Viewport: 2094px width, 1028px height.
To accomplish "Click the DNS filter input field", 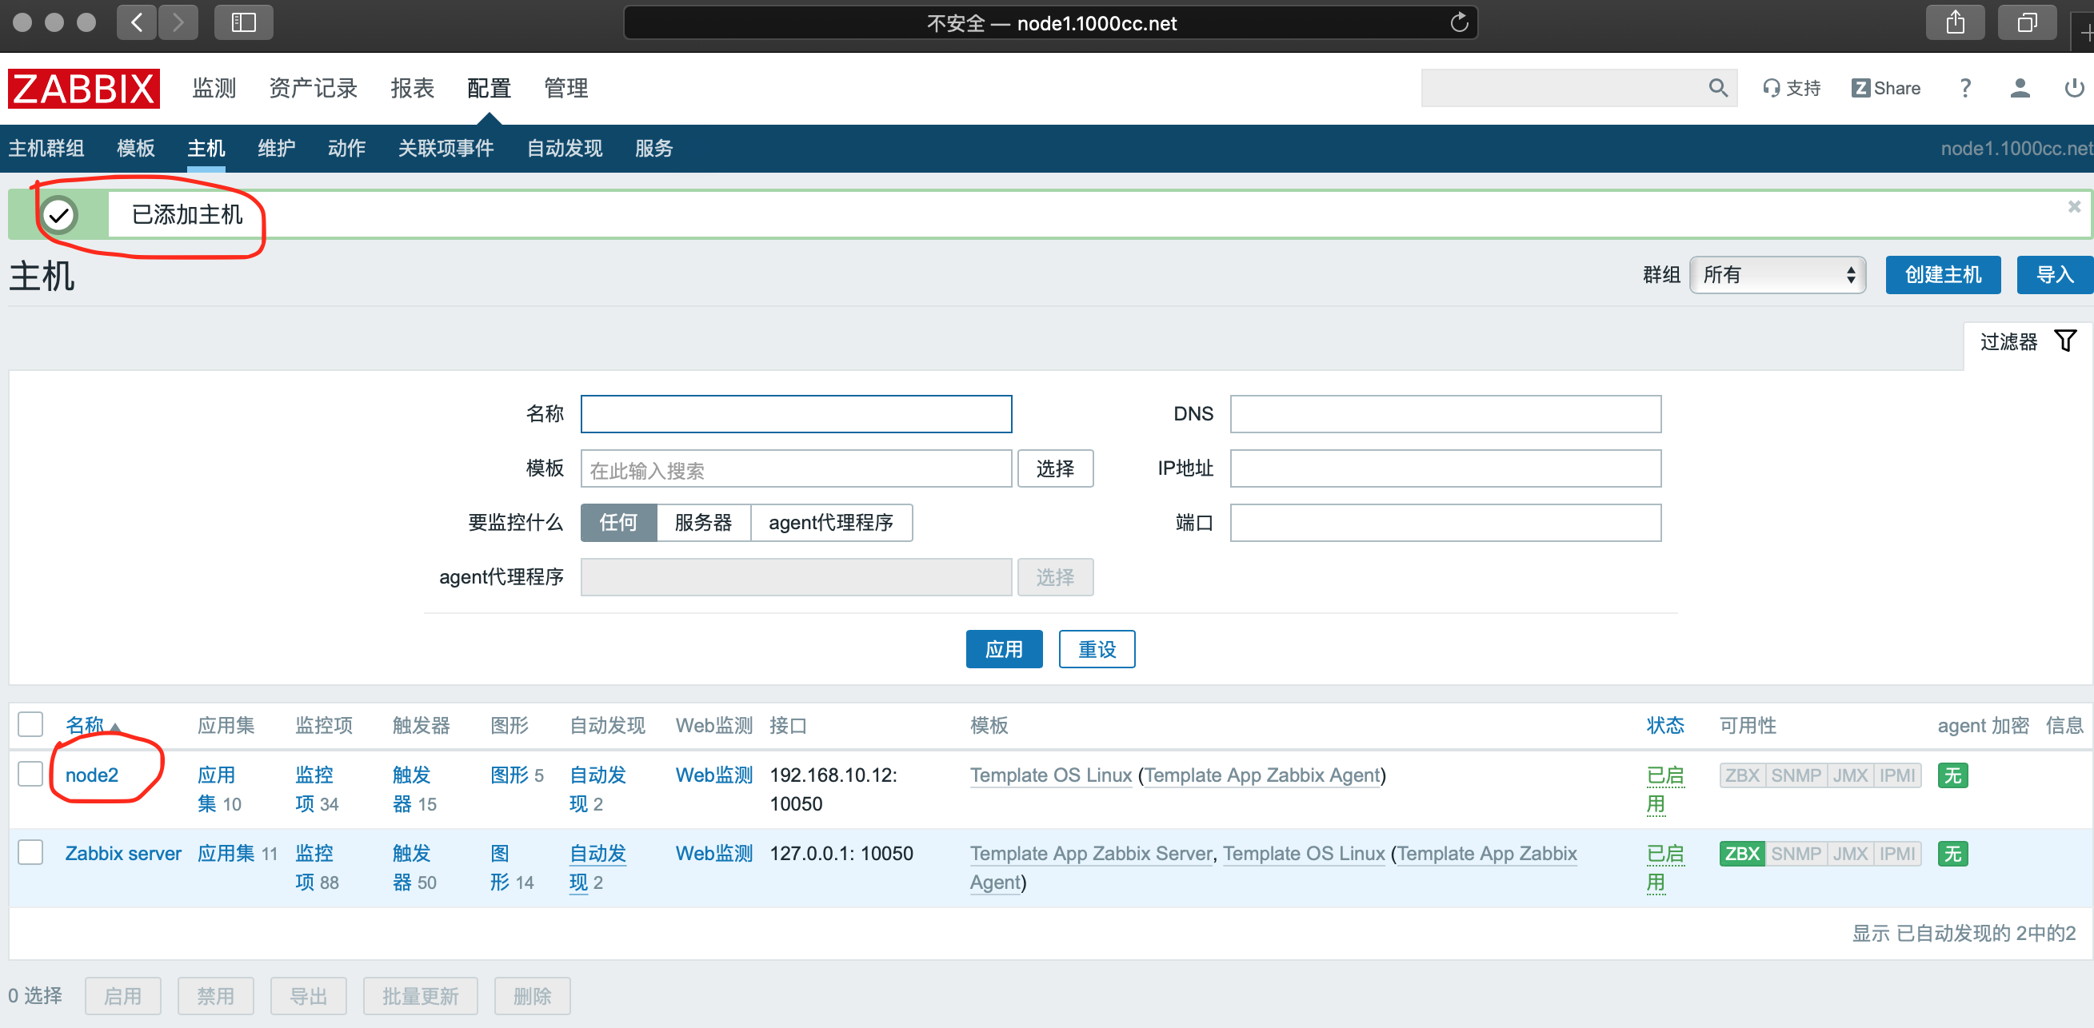I will click(1445, 414).
